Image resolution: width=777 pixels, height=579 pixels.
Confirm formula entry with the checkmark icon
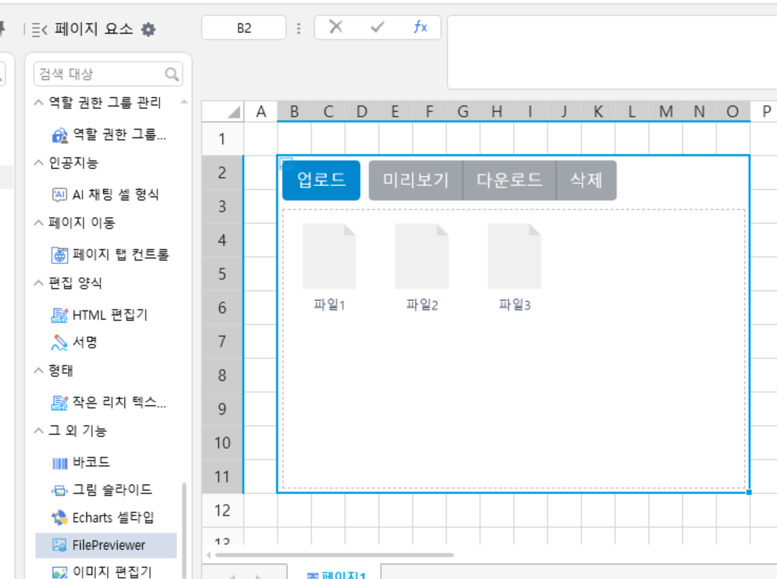pos(378,27)
